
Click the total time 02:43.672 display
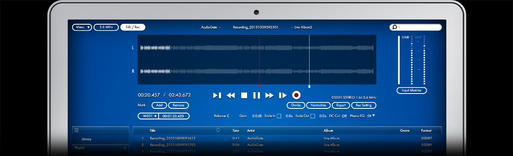[x=180, y=95]
